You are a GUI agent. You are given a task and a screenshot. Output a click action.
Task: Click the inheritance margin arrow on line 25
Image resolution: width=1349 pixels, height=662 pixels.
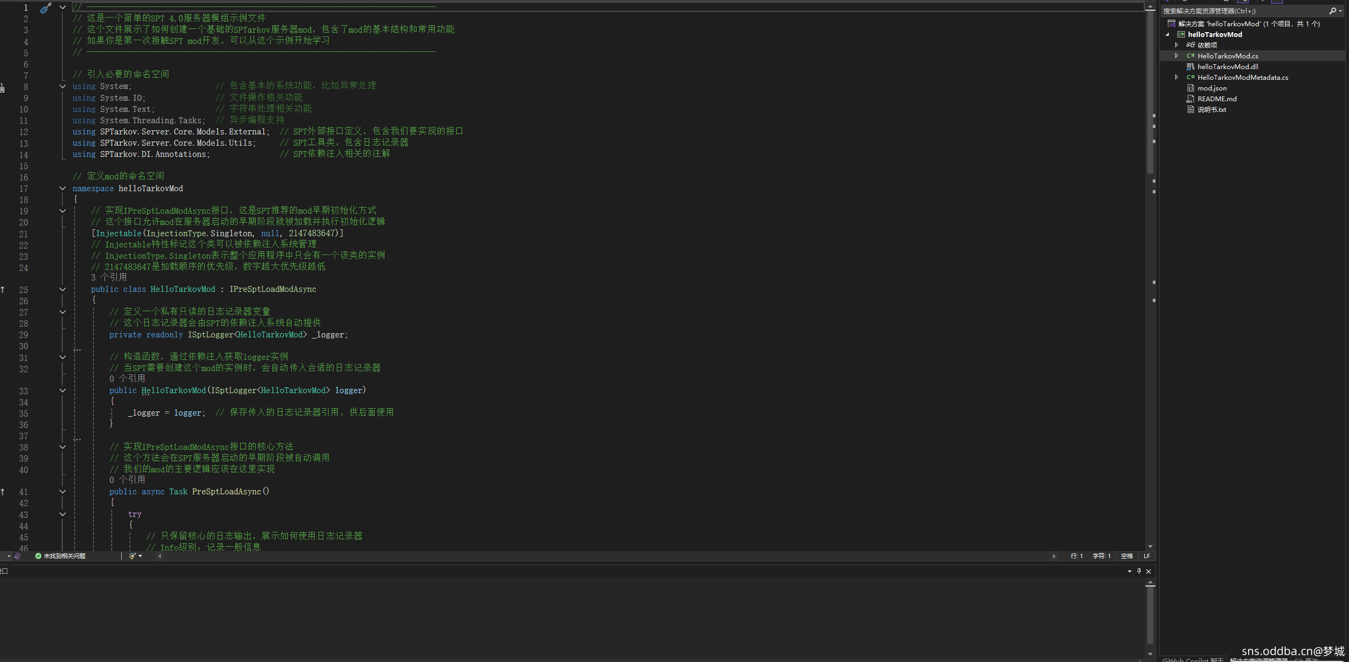[x=3, y=290]
